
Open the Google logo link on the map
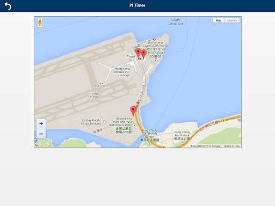pyautogui.click(x=44, y=143)
